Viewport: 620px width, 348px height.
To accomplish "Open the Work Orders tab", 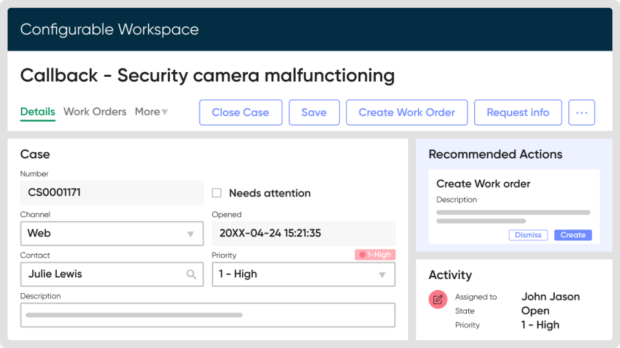I will (x=95, y=112).
